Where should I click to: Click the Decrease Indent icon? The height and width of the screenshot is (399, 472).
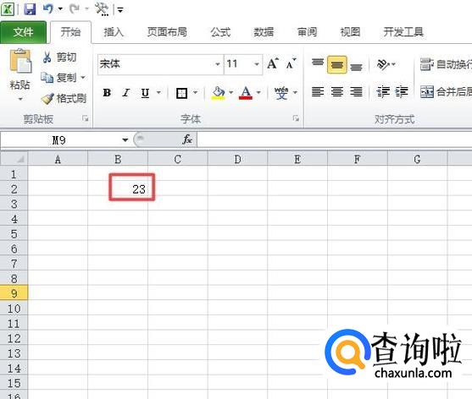[x=383, y=91]
